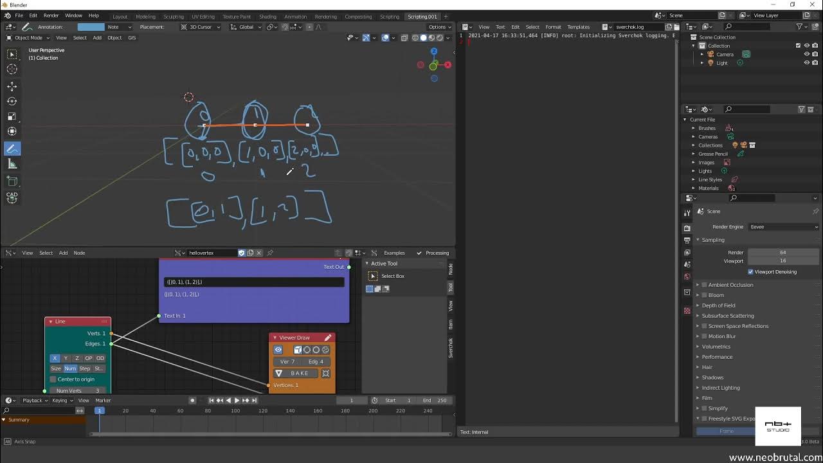Toggle eye visibility on Viewer Draw node

(x=278, y=350)
